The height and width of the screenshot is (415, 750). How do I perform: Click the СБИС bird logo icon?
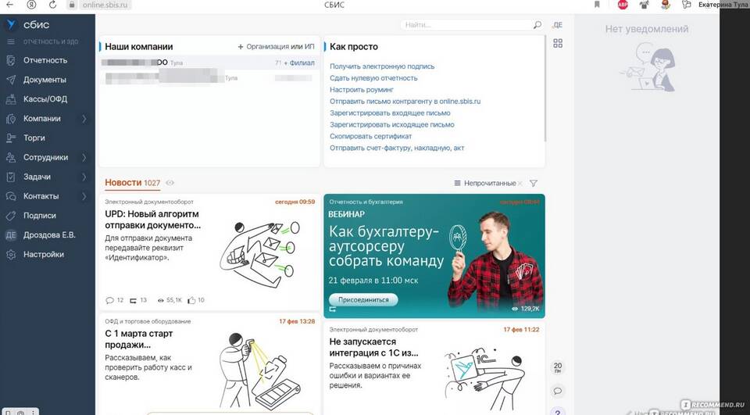coord(11,25)
